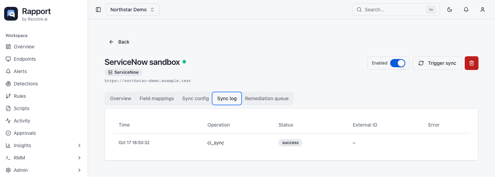Switch to dark mode moon icon
495x177 pixels.
pos(450,10)
